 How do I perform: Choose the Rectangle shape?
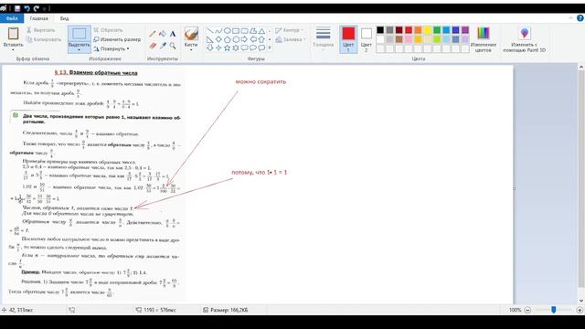click(236, 30)
